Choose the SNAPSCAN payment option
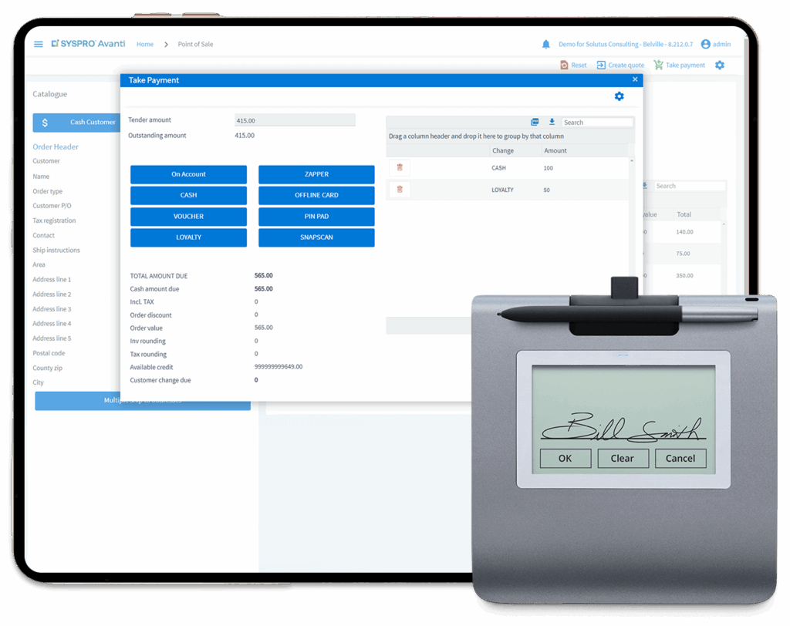 tap(316, 237)
